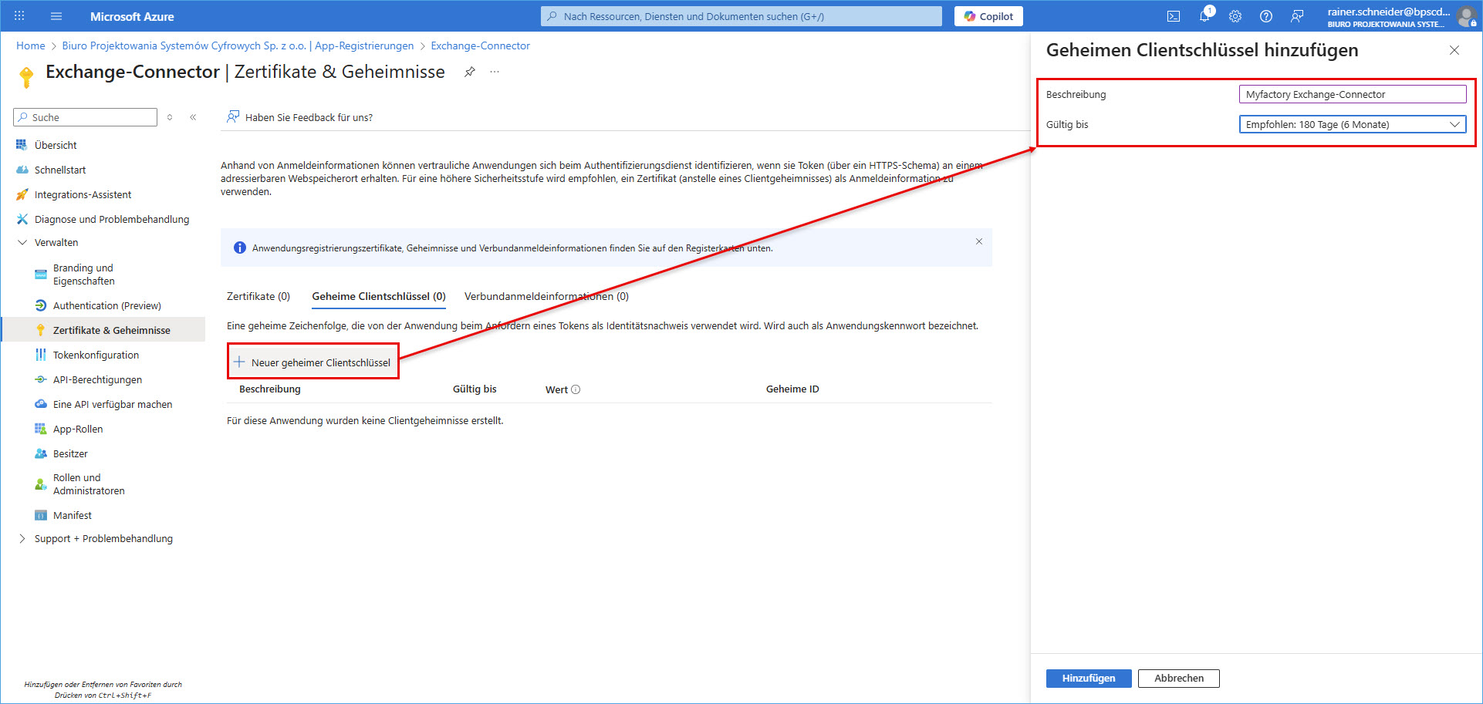Open the more options ellipsis next to the title

pos(495,72)
